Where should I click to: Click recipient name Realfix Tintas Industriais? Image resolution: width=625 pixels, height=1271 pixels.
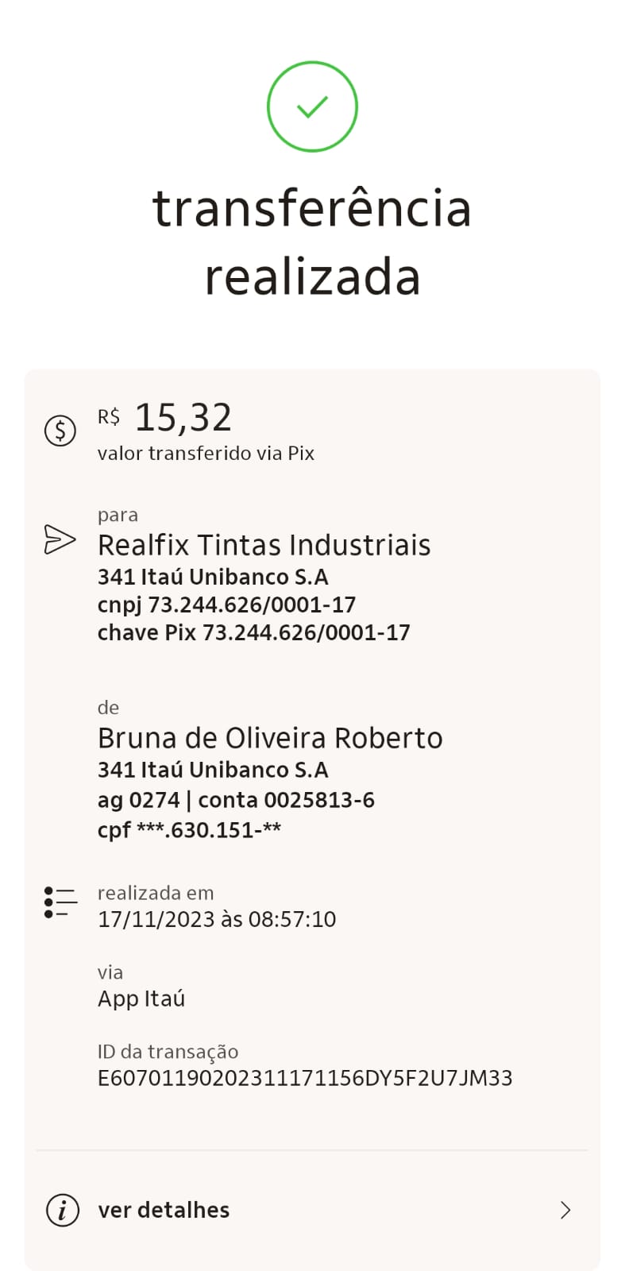(264, 545)
